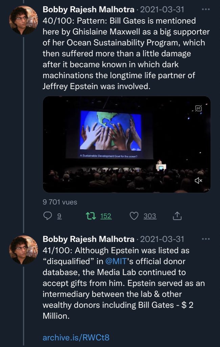The height and width of the screenshot is (347, 220).
Task: Open the 2021-03-31 timestamp of the first tweet
Action: (162, 9)
